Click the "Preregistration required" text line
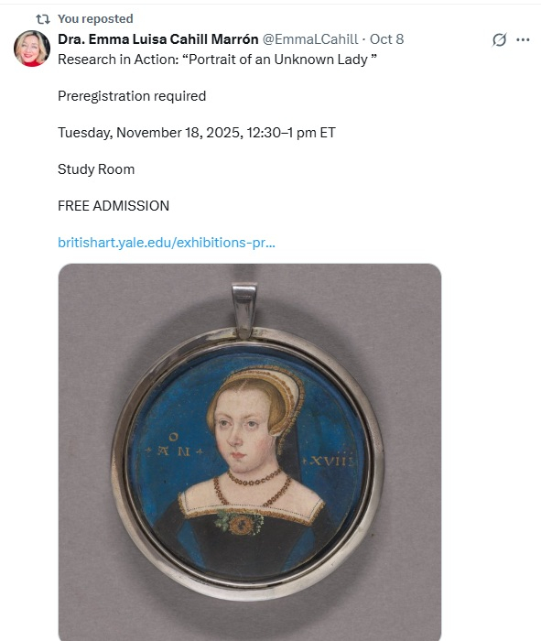This screenshot has width=541, height=641. (132, 96)
